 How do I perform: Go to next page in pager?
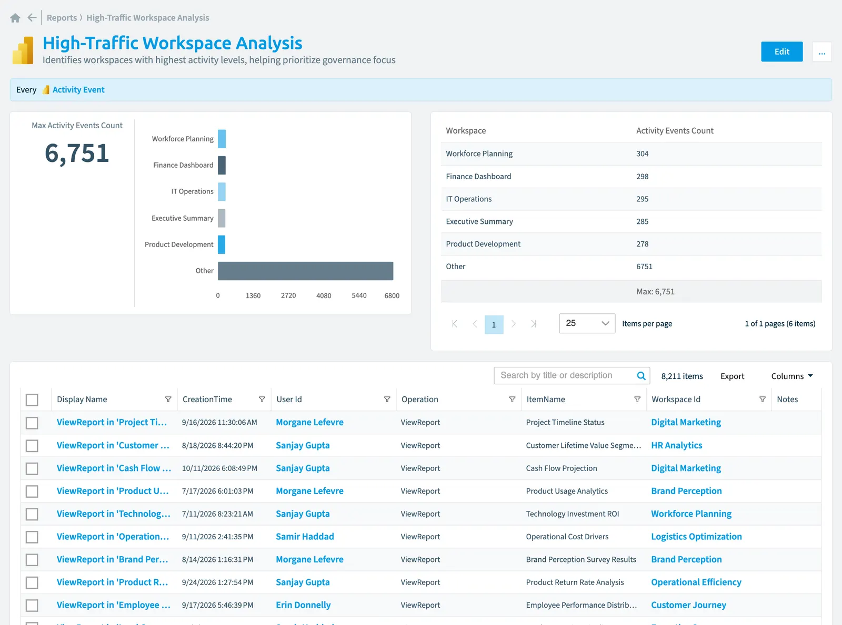tap(514, 324)
